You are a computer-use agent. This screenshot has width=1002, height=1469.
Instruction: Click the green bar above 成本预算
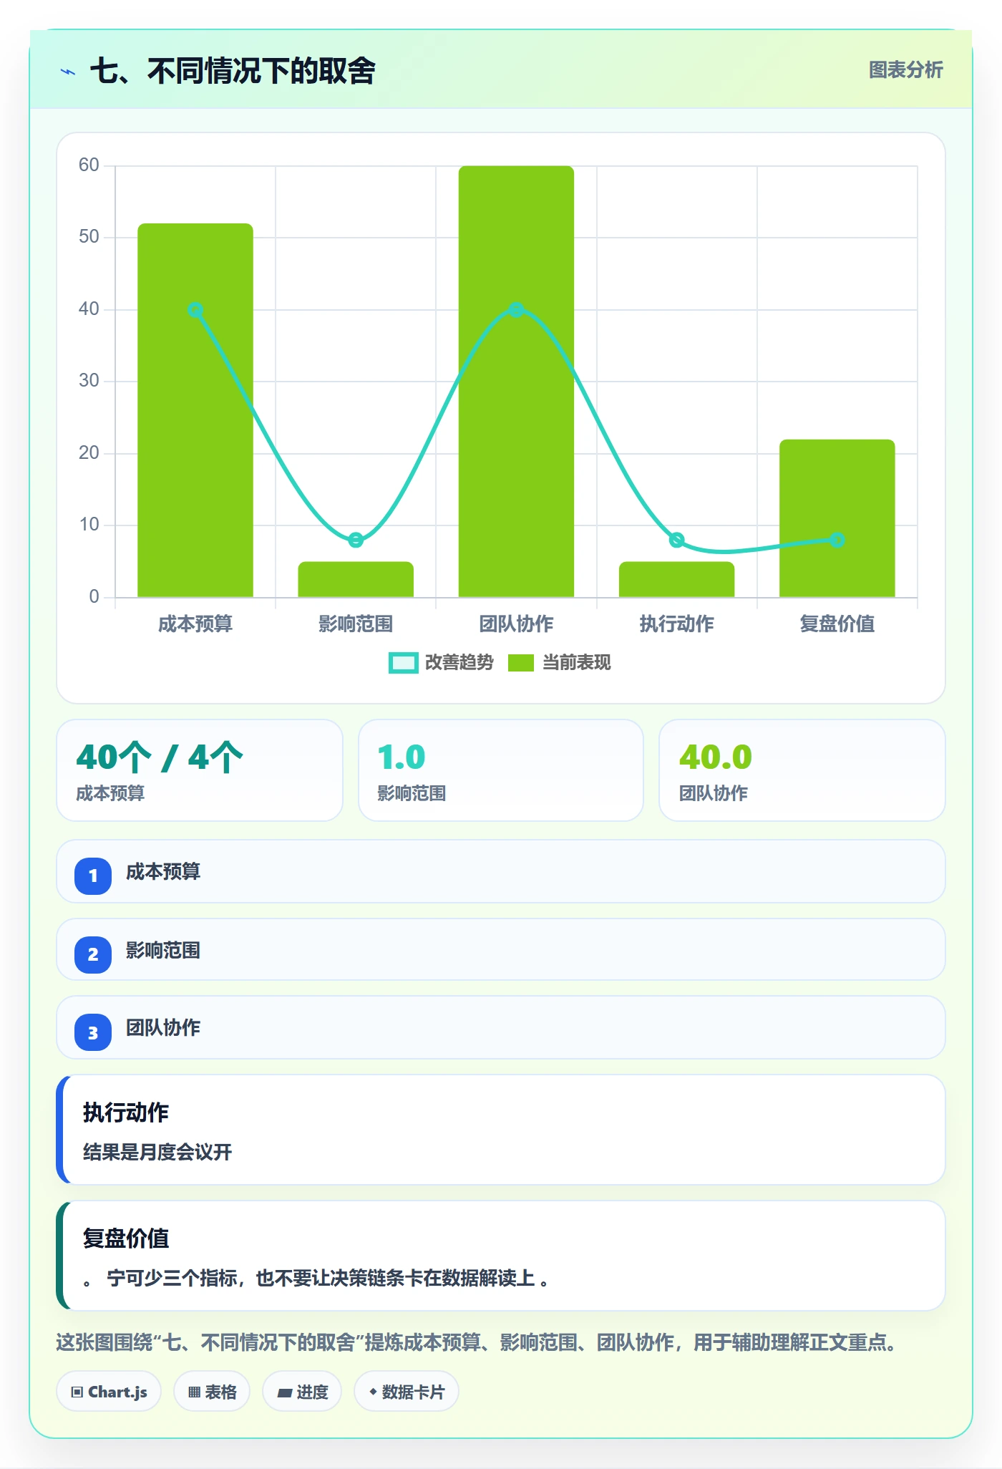(195, 410)
